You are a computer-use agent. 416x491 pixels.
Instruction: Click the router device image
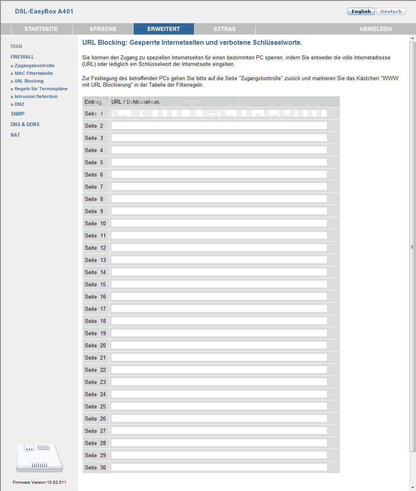39,458
